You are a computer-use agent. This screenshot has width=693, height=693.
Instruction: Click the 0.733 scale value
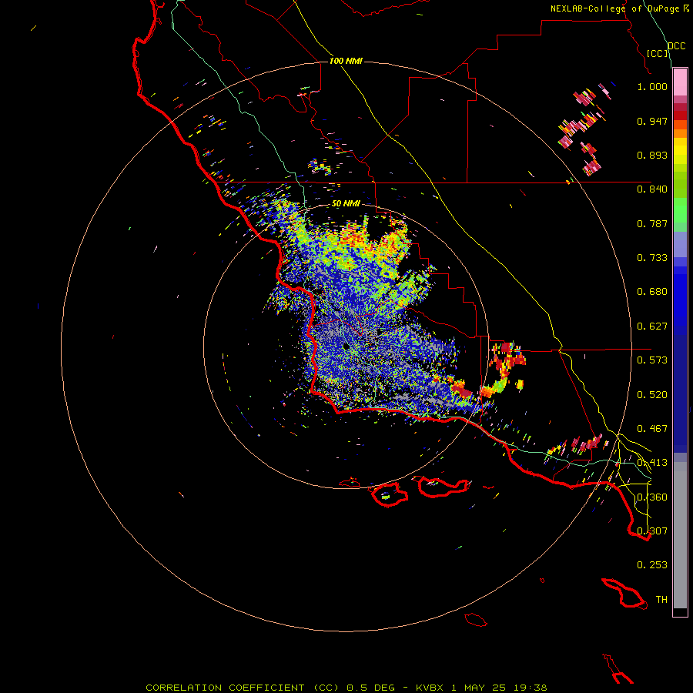(652, 258)
